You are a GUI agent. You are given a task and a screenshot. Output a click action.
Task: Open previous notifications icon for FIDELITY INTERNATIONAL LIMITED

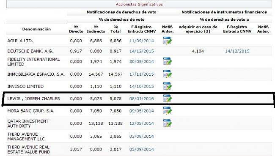point(167,61)
